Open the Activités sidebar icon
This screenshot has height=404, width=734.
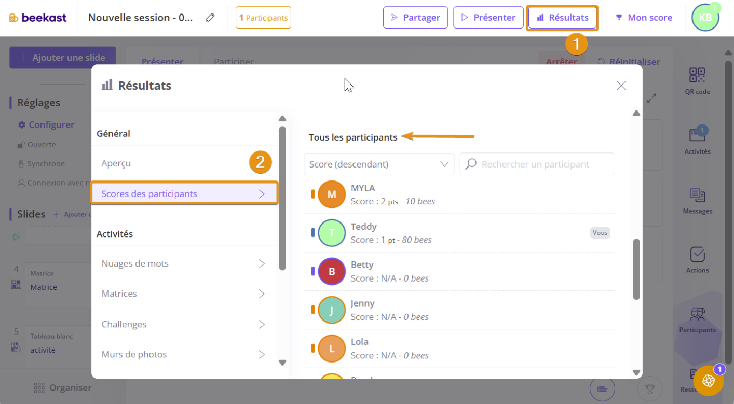coord(697,140)
